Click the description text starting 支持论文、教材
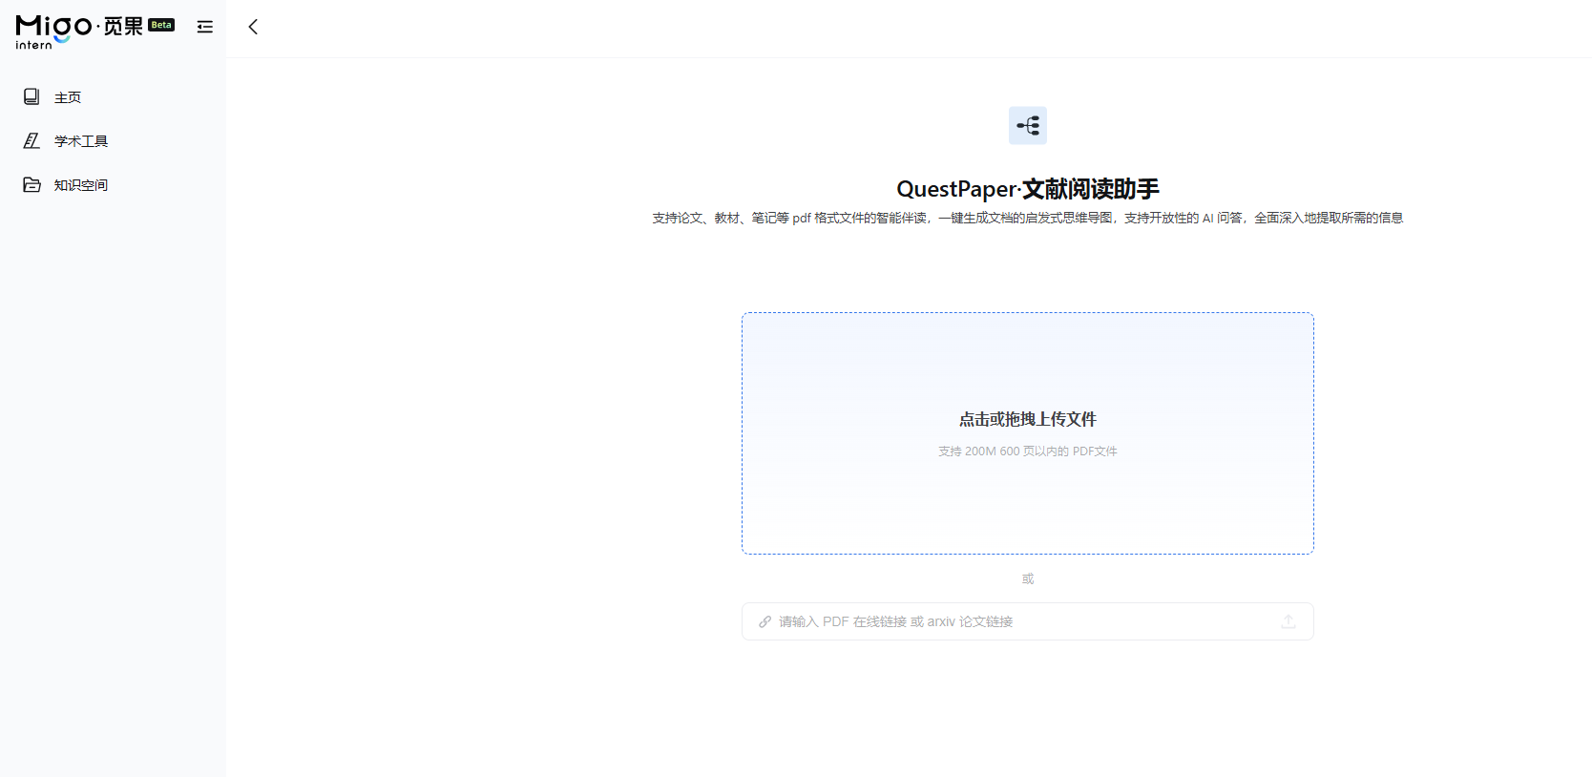 pos(1028,218)
